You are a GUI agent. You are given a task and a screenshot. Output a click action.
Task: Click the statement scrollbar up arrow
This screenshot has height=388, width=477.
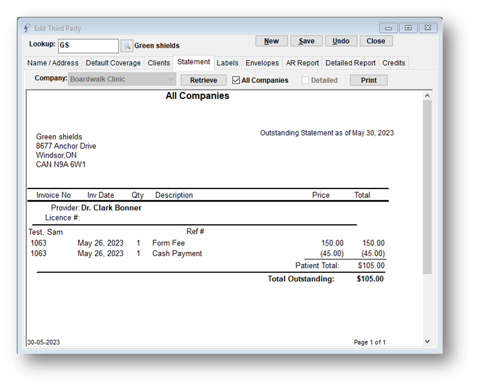pyautogui.click(x=427, y=96)
